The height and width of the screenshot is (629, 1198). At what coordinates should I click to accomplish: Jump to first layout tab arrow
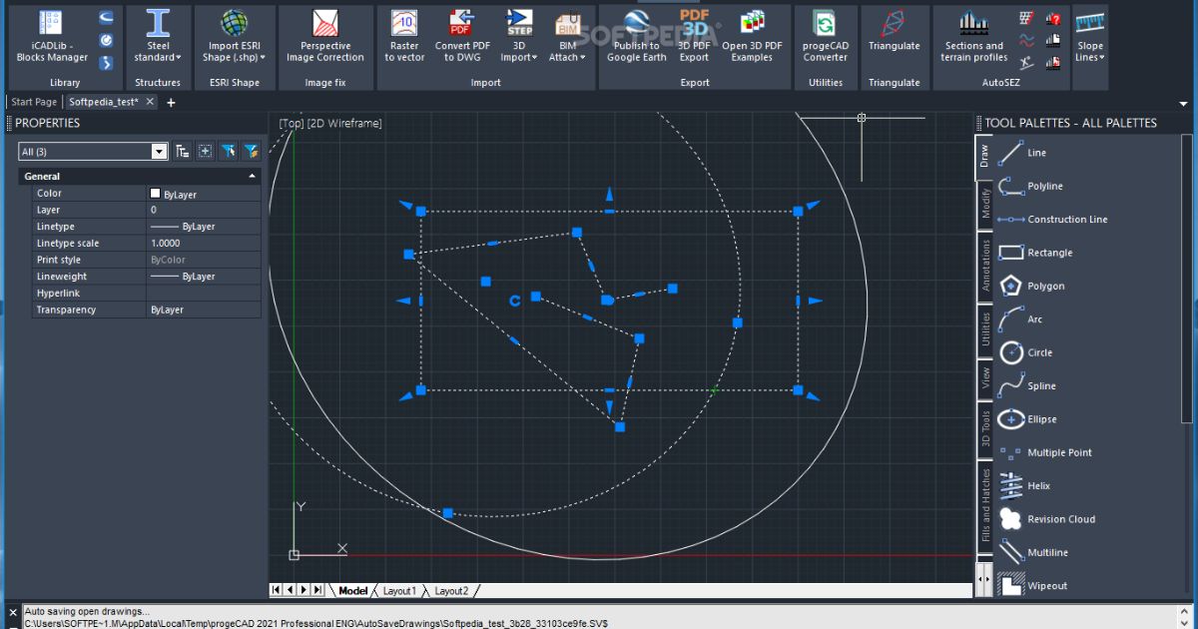click(277, 590)
